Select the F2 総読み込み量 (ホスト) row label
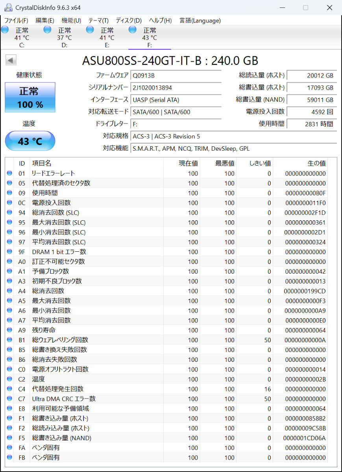 60,428
